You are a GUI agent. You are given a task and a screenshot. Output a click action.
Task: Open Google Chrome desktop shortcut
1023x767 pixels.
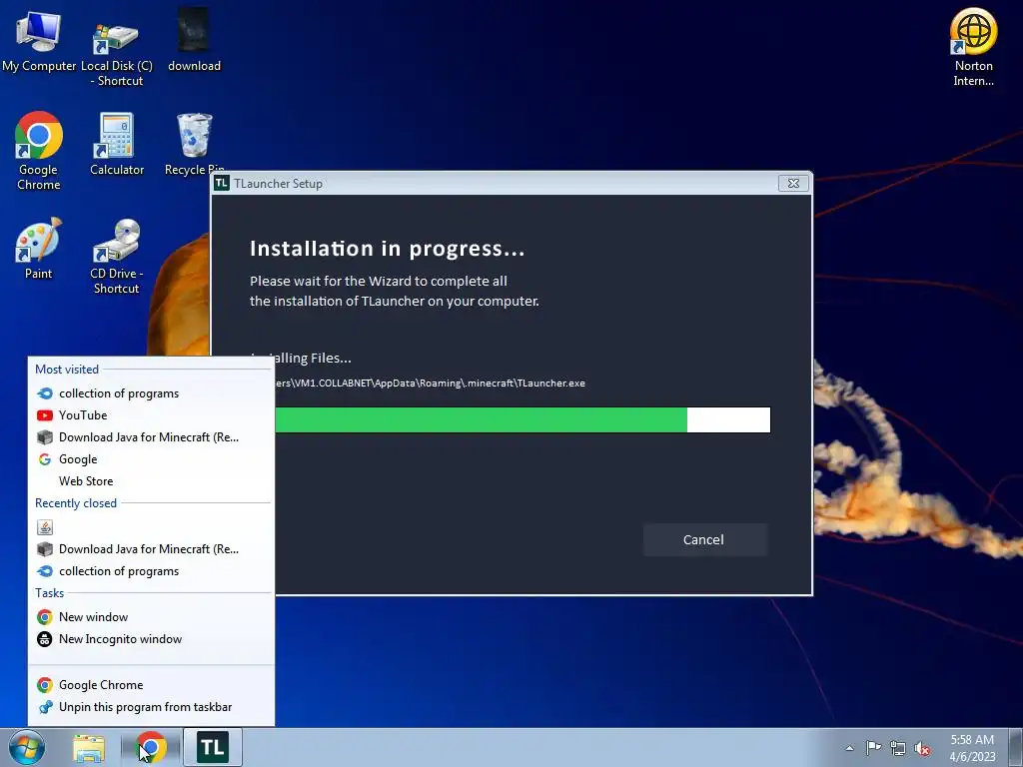[x=39, y=152]
